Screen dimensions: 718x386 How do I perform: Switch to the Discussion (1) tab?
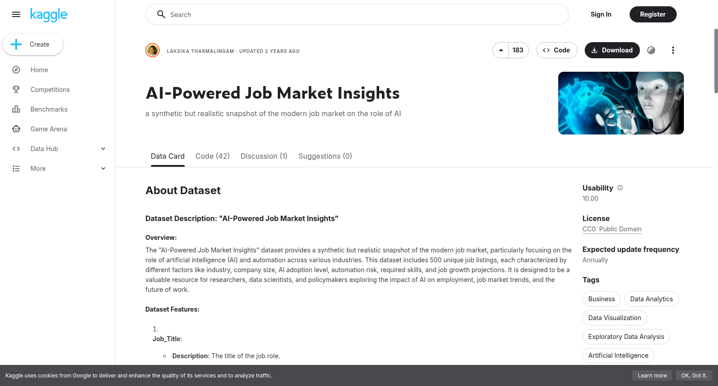[264, 156]
